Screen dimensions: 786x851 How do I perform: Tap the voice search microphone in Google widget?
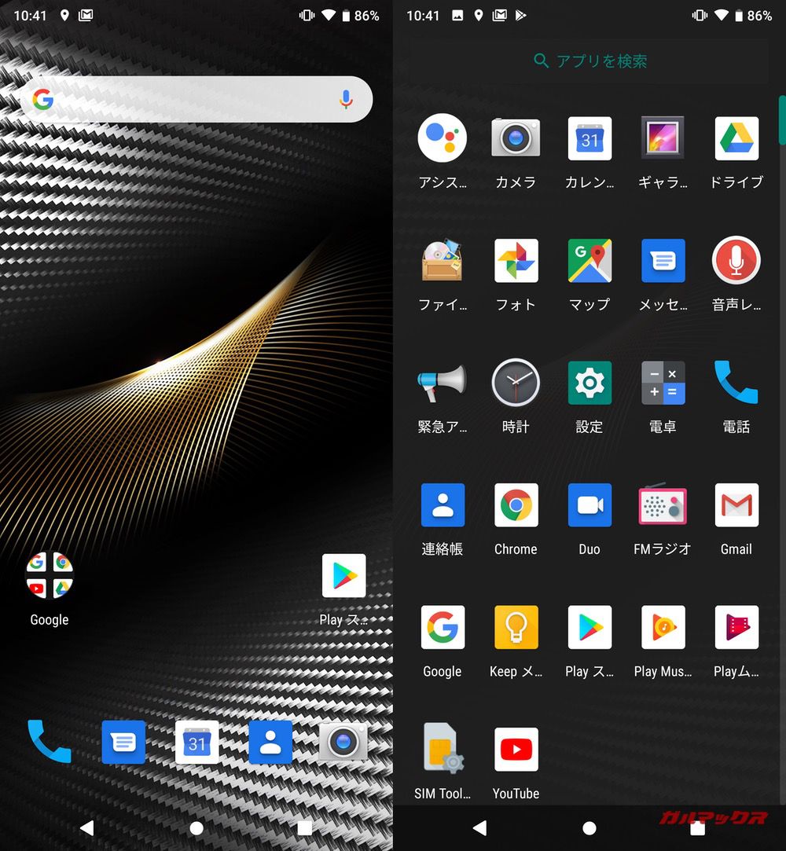tap(346, 99)
